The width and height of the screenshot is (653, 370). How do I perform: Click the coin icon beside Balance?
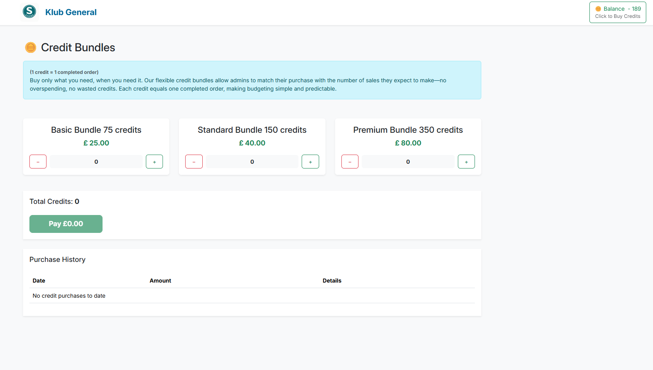(x=598, y=8)
